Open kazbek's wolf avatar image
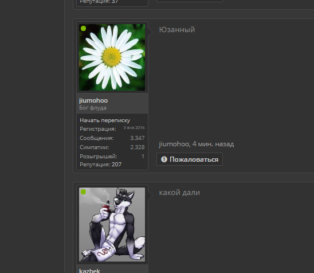Viewport: 314px width, 273px height. tap(112, 224)
